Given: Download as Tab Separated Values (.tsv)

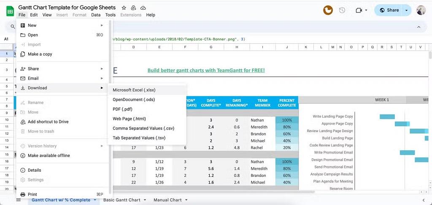Looking at the screenshot, I should point(147,138).
